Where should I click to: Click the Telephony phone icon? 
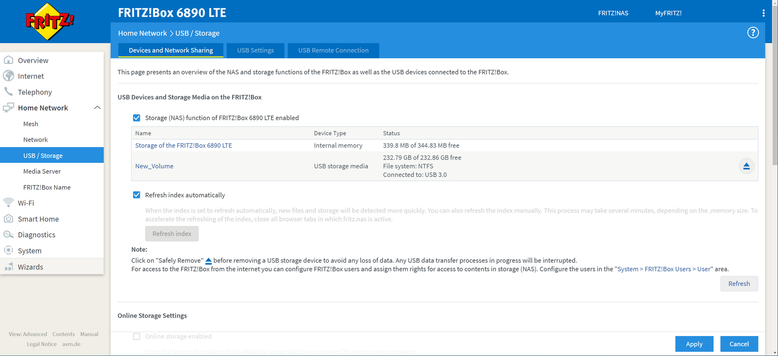click(8, 92)
